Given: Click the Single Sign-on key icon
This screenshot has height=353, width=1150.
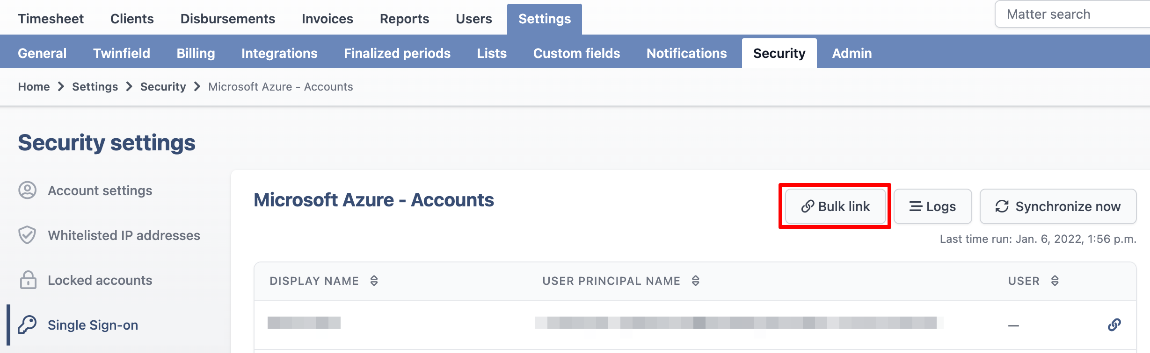Looking at the screenshot, I should click(x=27, y=325).
